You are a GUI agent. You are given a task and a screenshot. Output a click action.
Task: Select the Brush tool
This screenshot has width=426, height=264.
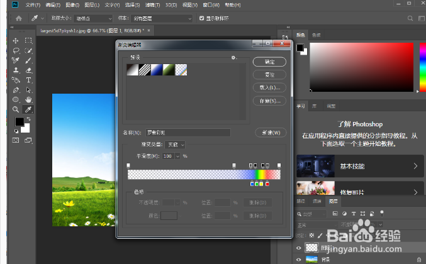(28, 60)
